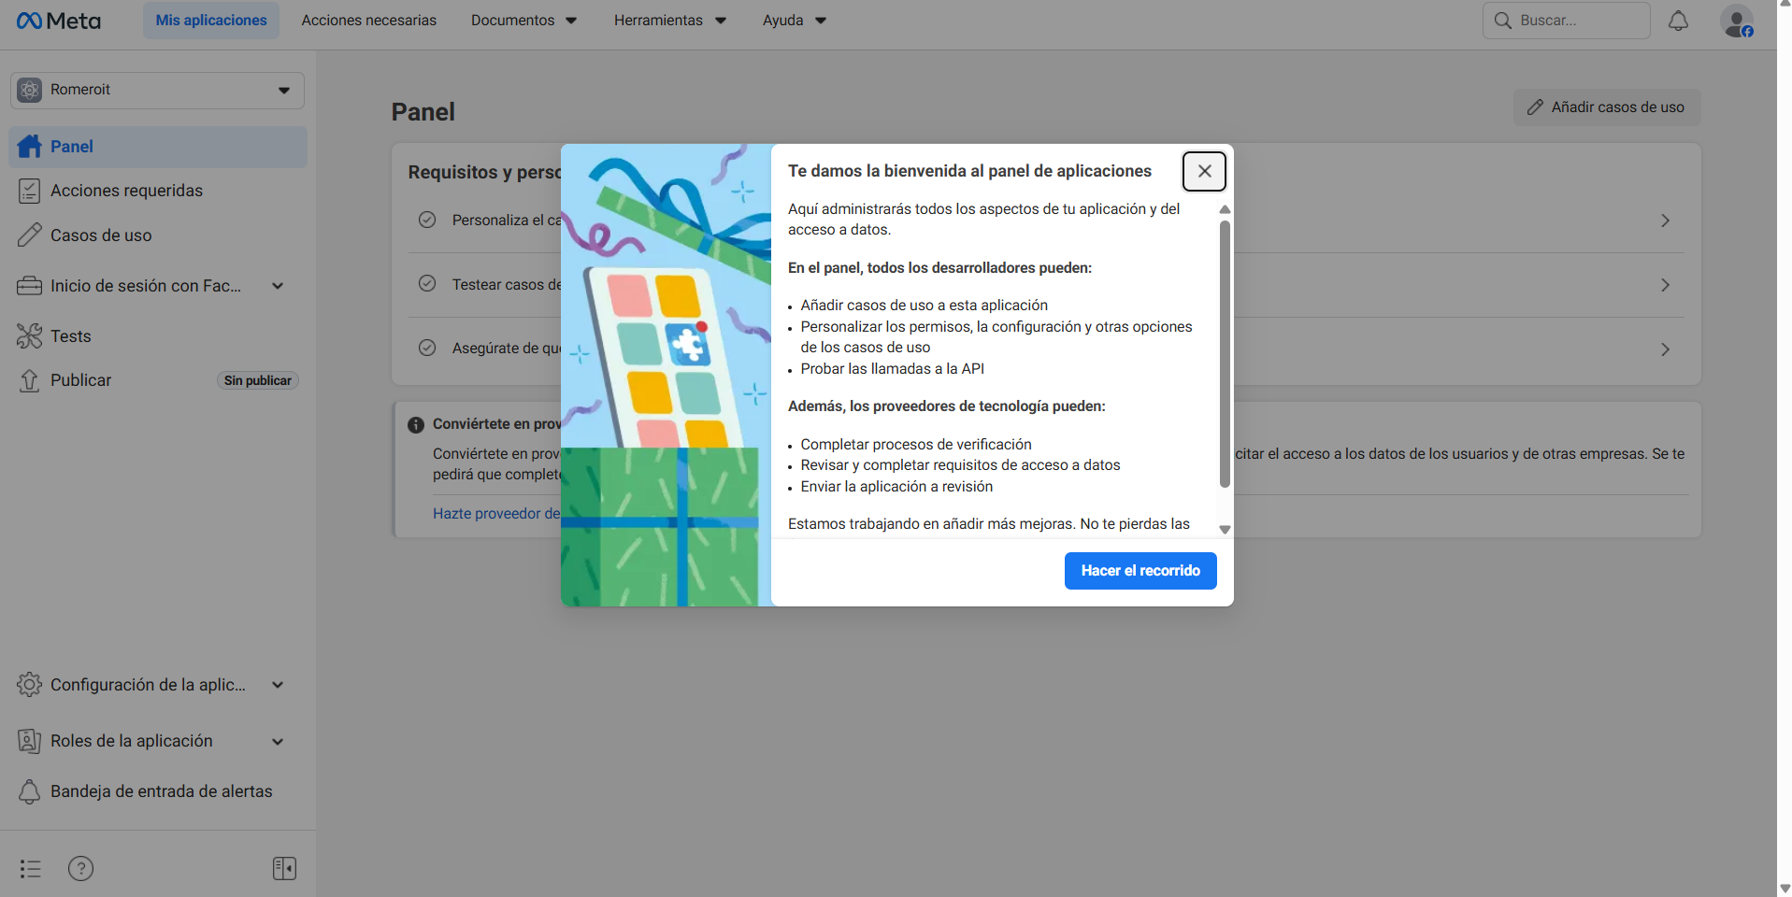The width and height of the screenshot is (1792, 897).
Task: Open Testear casos row right chevron
Action: click(x=1665, y=285)
